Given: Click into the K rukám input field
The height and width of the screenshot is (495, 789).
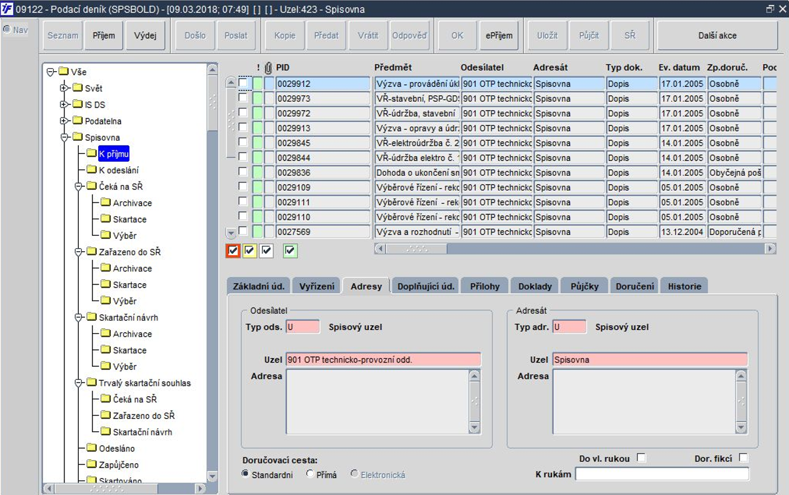Looking at the screenshot, I should (661, 474).
